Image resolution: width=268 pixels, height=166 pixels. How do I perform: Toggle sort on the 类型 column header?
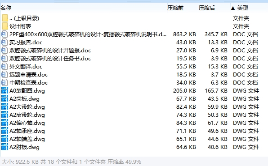[x=242, y=8]
